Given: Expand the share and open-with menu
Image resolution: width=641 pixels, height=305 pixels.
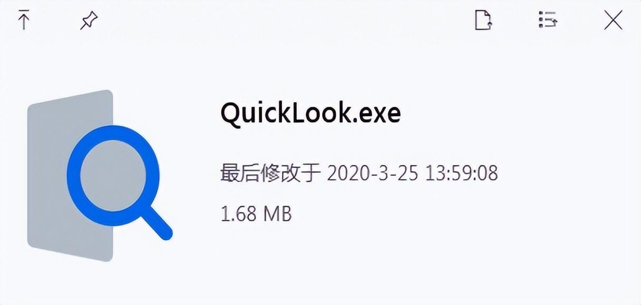Looking at the screenshot, I should point(548,21).
